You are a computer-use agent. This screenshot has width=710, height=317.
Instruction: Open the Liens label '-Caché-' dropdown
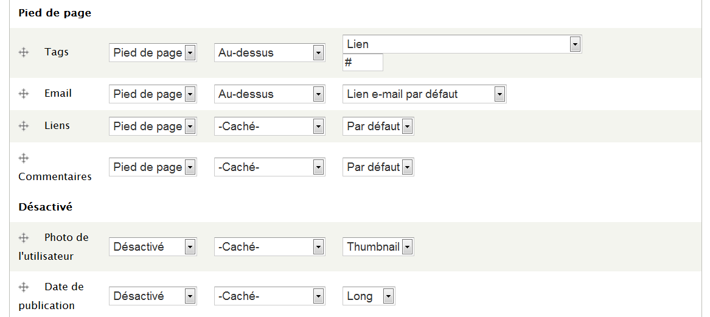coord(269,127)
